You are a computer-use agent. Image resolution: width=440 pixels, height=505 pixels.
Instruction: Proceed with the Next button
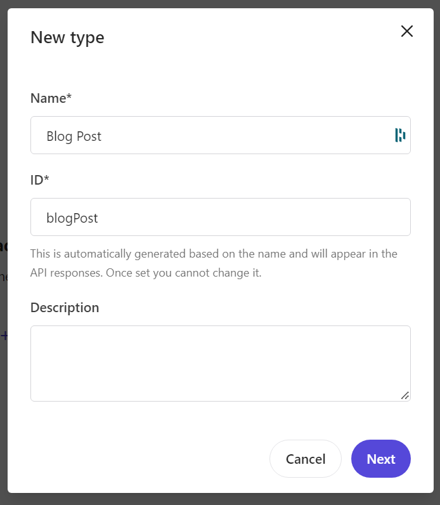coord(380,459)
